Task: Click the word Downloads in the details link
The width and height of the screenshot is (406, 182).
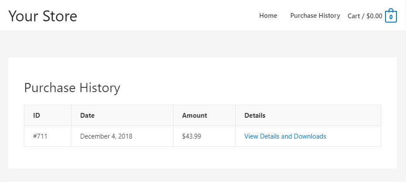Action: point(310,136)
